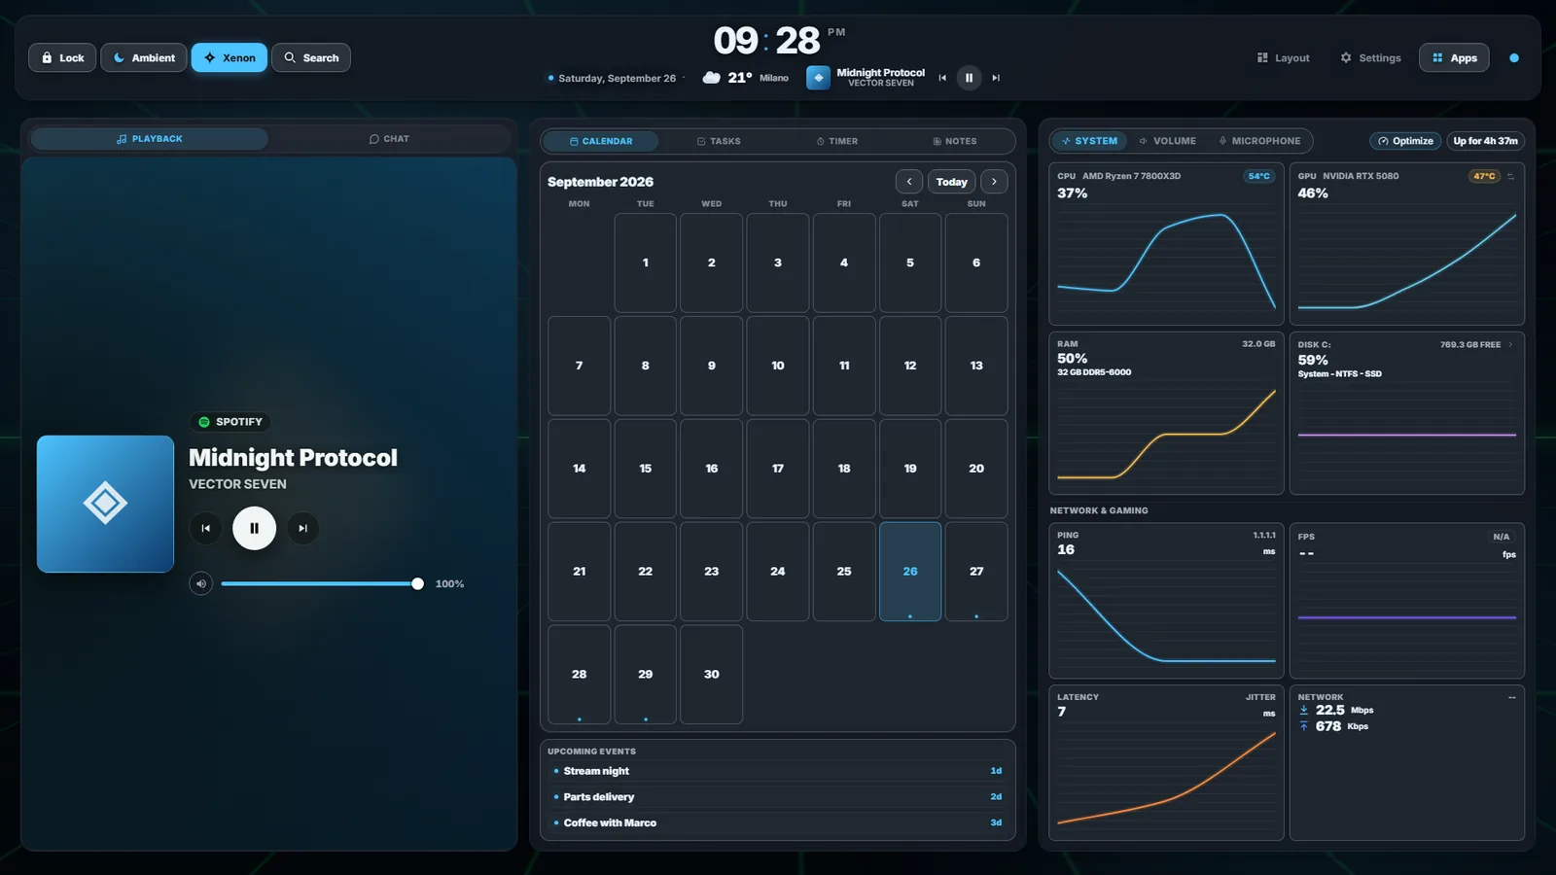Select the Calendar tab
This screenshot has height=875, width=1556.
pos(601,141)
